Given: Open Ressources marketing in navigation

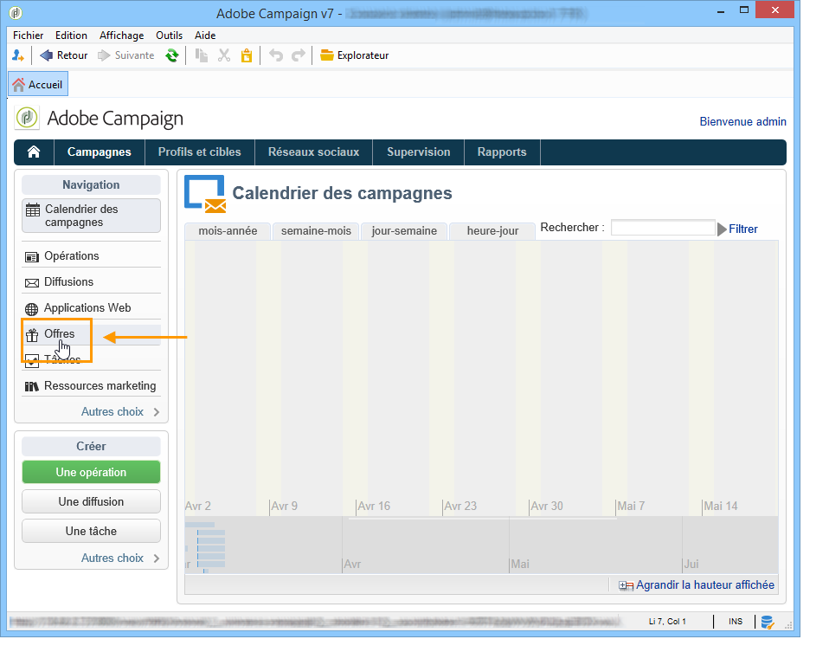Looking at the screenshot, I should tap(91, 385).
